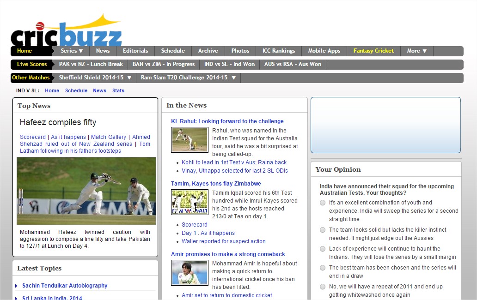Read 'Kohli to lead in 1st Test' link

pyautogui.click(x=234, y=162)
